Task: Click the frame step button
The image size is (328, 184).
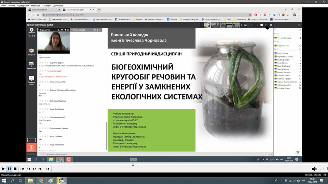Action: 48,169
